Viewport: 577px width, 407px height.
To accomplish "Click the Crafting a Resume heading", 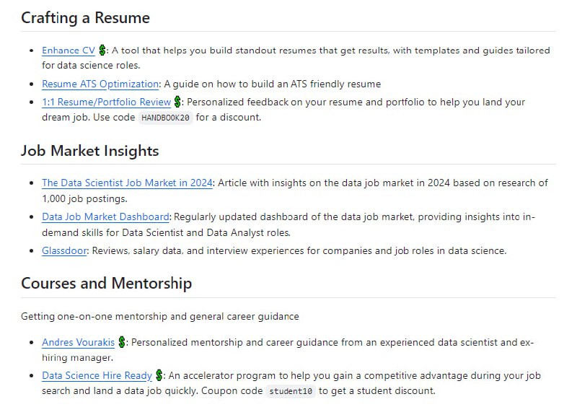I will (85, 18).
